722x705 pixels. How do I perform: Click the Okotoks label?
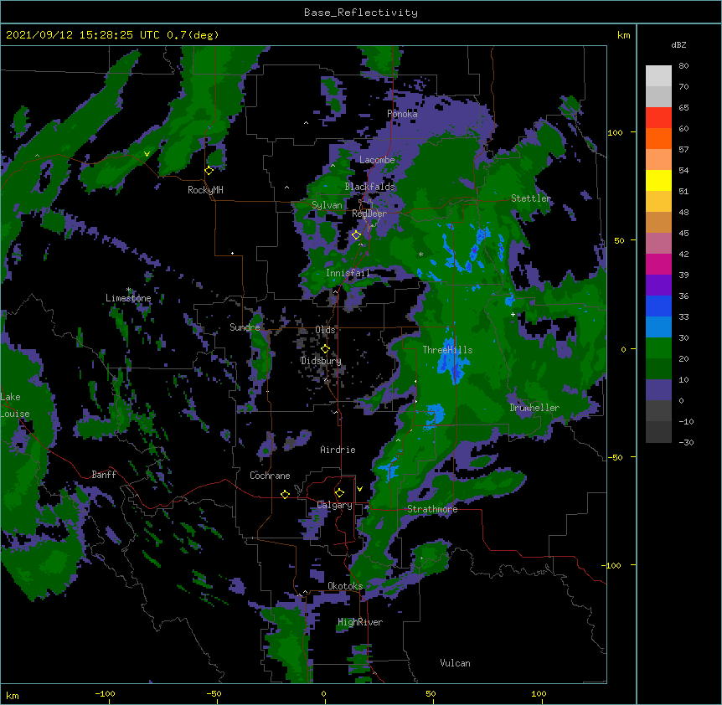[x=345, y=586]
